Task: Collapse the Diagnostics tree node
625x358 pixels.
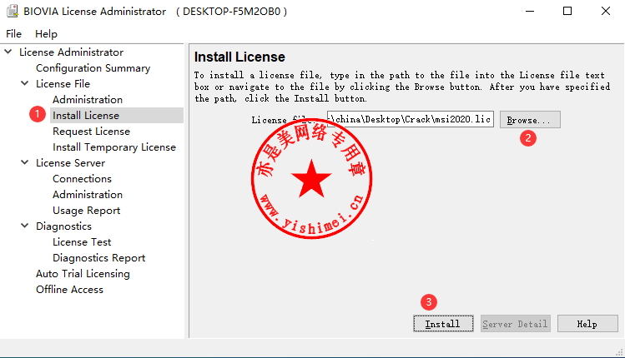Action: click(x=25, y=226)
